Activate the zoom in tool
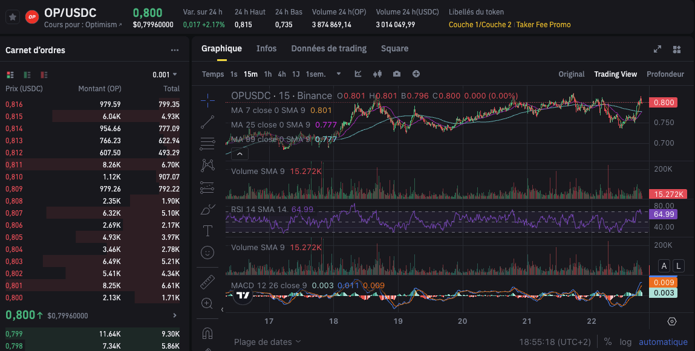 (207, 303)
